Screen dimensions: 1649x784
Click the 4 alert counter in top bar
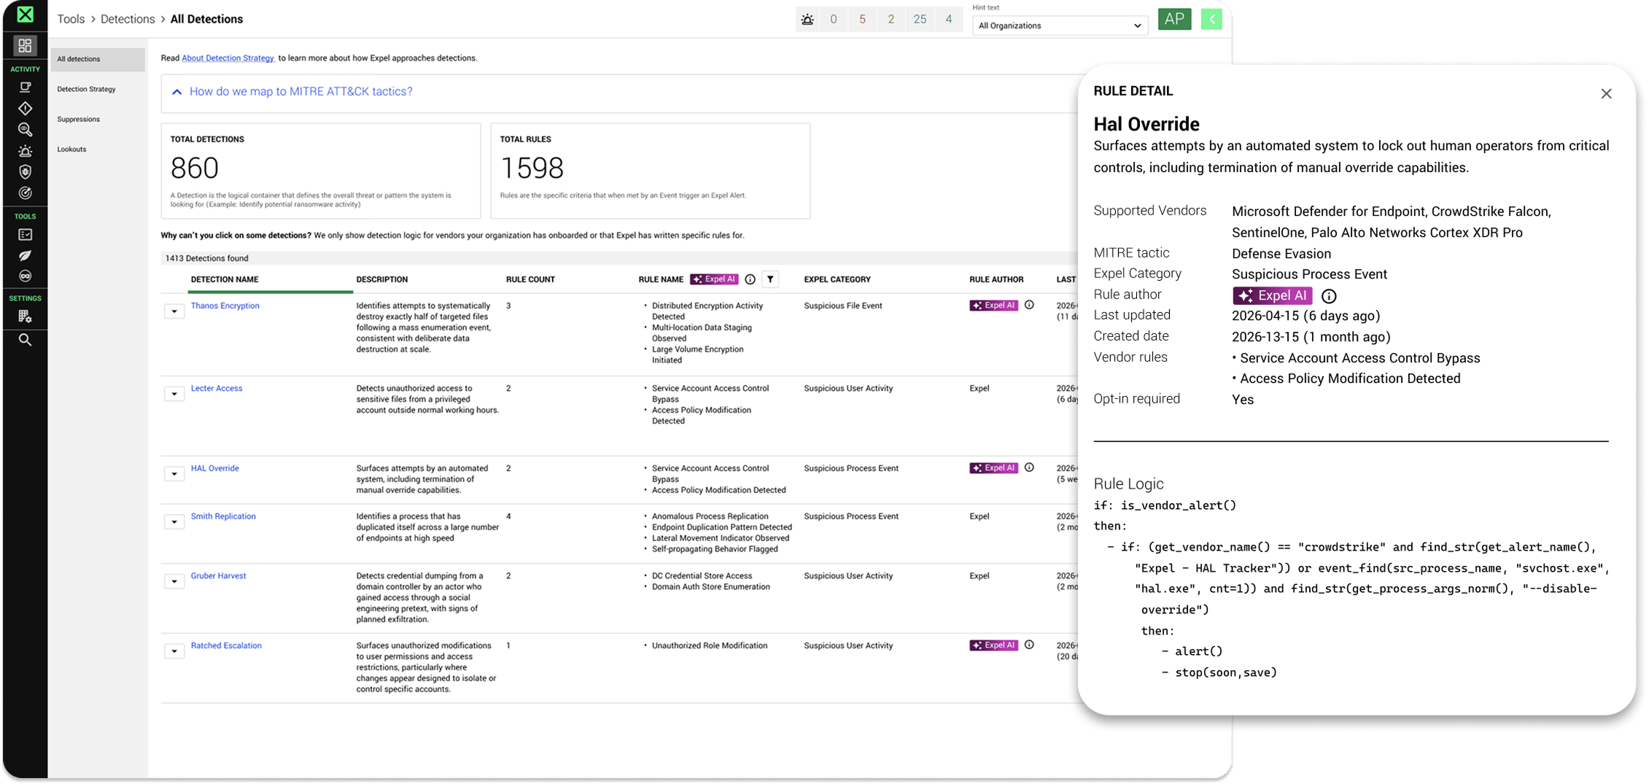click(x=949, y=20)
